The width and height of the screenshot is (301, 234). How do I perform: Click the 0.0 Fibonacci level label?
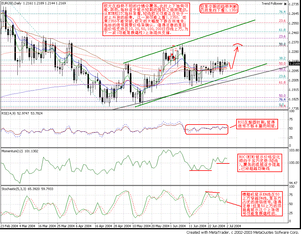pos(282,104)
